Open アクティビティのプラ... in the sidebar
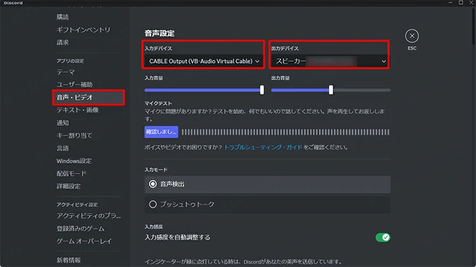This screenshot has height=267, width=476. (x=88, y=216)
